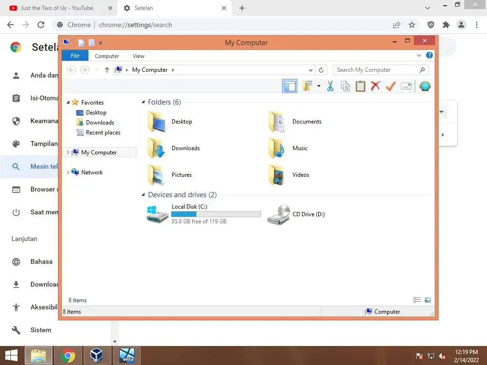The width and height of the screenshot is (487, 365).
Task: Open Chrome three-dot menu
Action: [477, 25]
